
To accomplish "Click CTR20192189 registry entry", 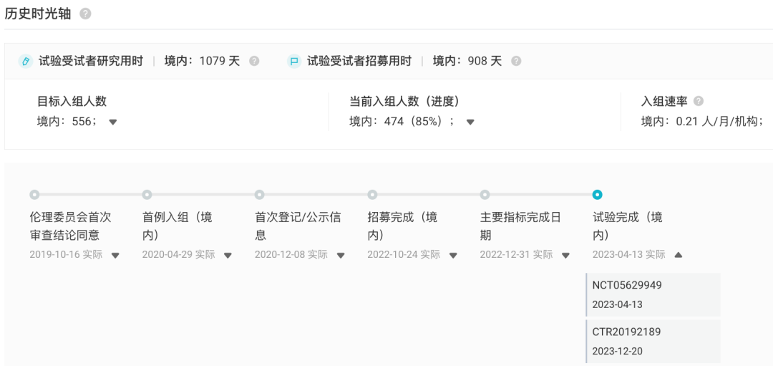I will click(653, 342).
